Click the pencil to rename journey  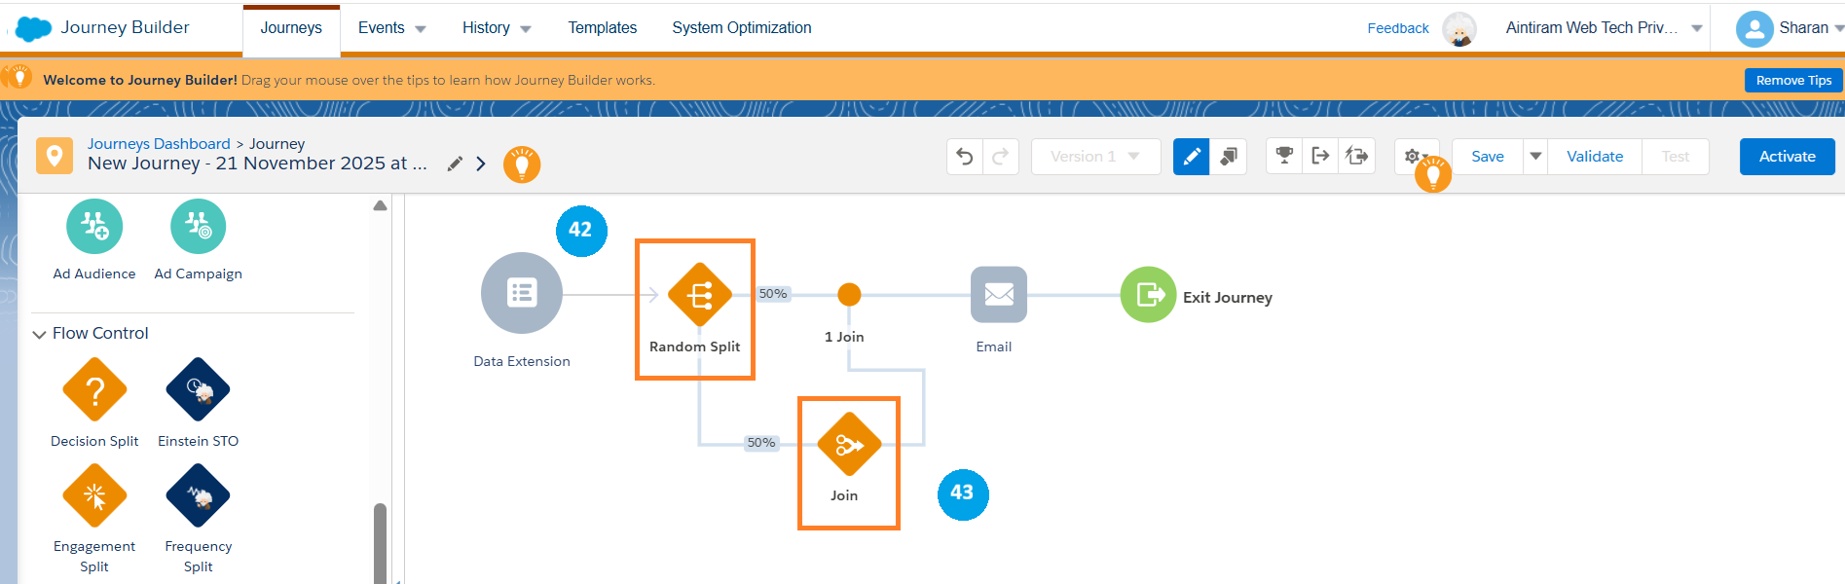click(x=454, y=164)
